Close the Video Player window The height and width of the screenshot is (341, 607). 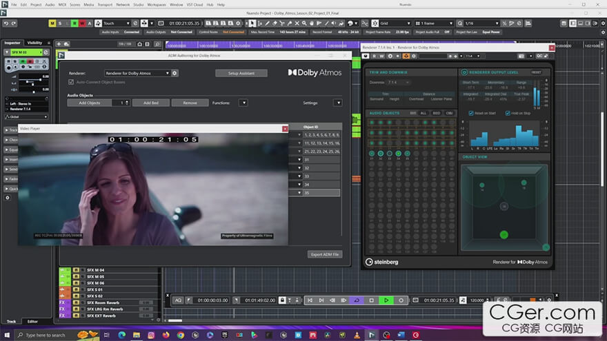pos(285,128)
